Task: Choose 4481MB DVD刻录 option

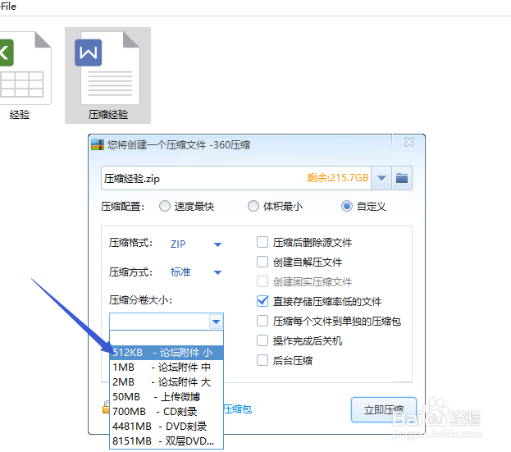Action: [x=167, y=427]
